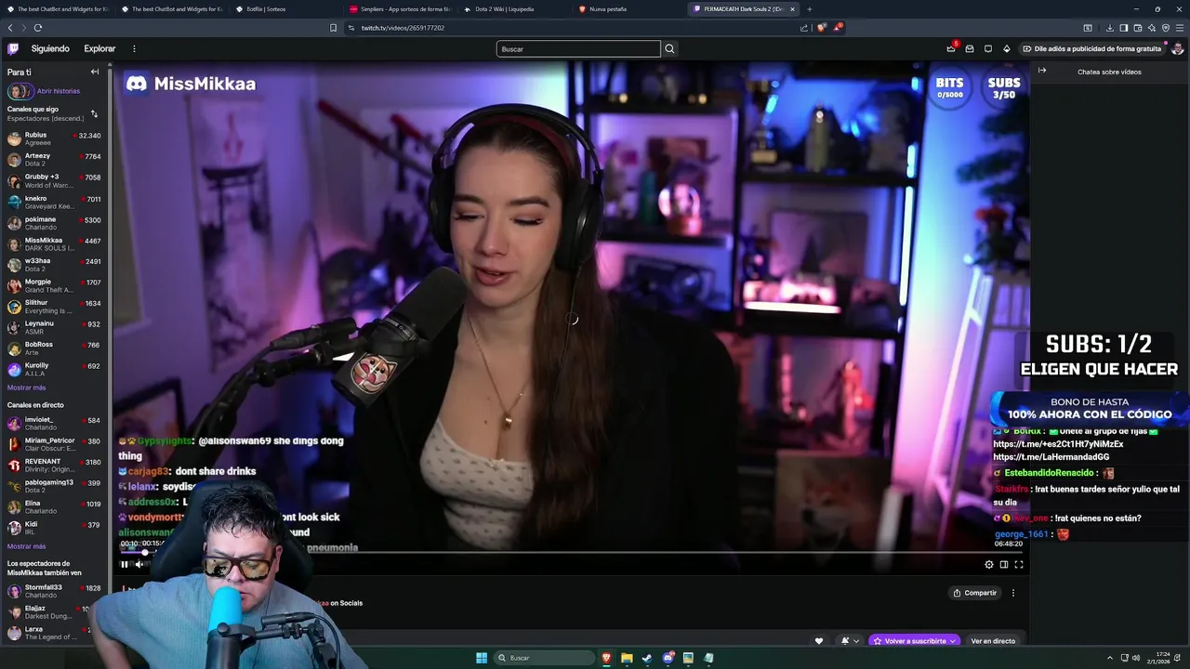Open File Explorer from the taskbar
Screen dimensions: 1190x669
click(627, 658)
